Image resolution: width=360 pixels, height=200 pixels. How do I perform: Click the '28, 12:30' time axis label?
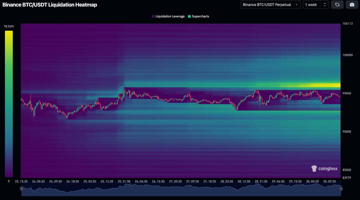[x=244, y=181]
